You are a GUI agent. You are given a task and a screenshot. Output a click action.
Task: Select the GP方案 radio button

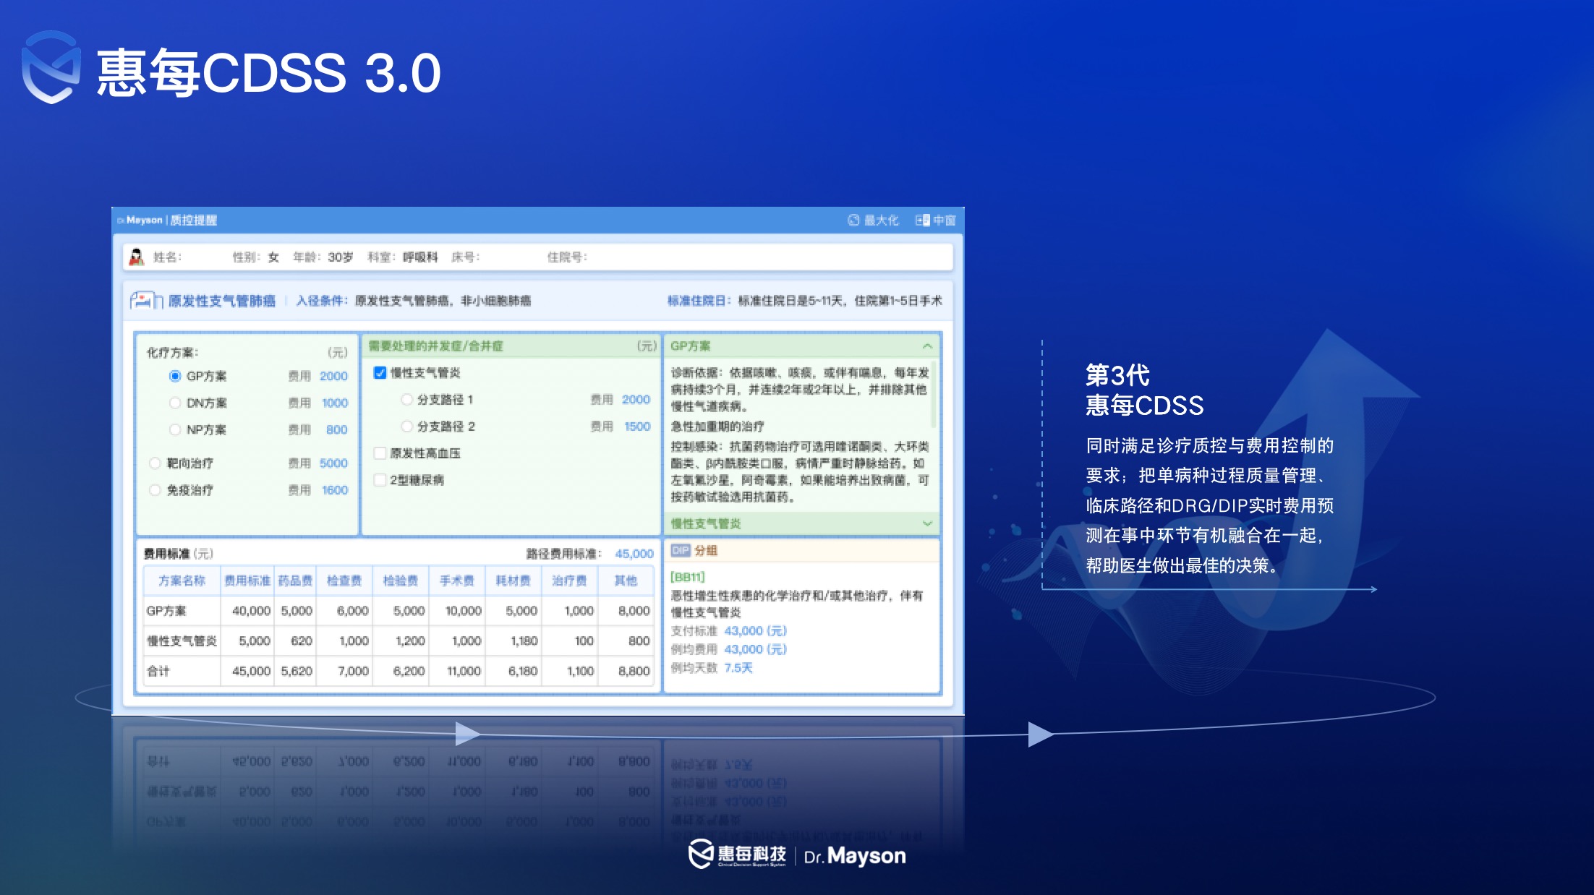coord(175,376)
